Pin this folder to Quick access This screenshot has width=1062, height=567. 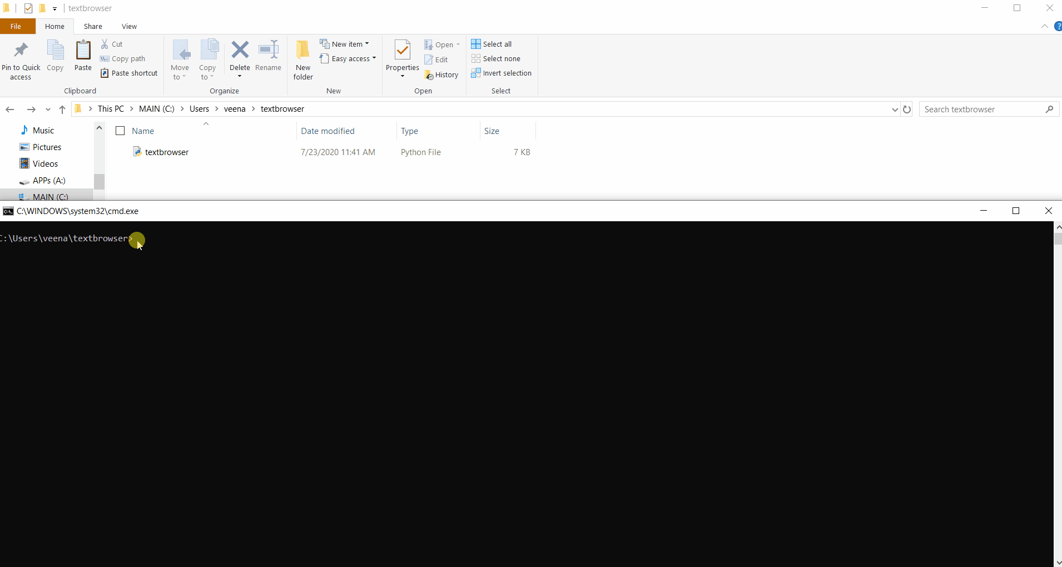[x=21, y=58]
